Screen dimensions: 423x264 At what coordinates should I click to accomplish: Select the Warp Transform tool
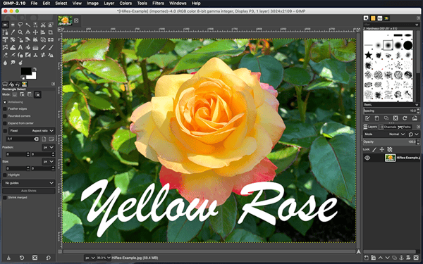(13, 47)
